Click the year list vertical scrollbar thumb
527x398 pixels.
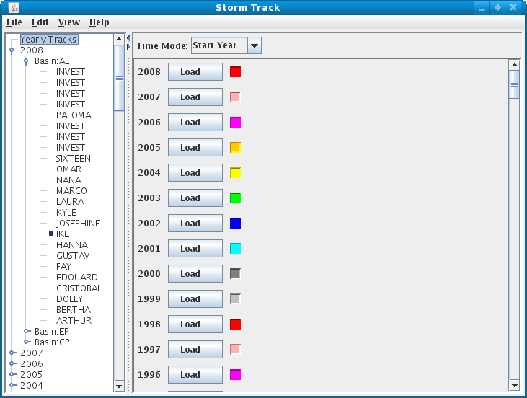[x=514, y=84]
